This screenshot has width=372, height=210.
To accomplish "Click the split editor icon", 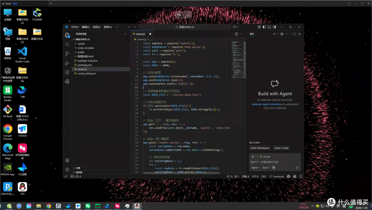I will click(x=236, y=34).
